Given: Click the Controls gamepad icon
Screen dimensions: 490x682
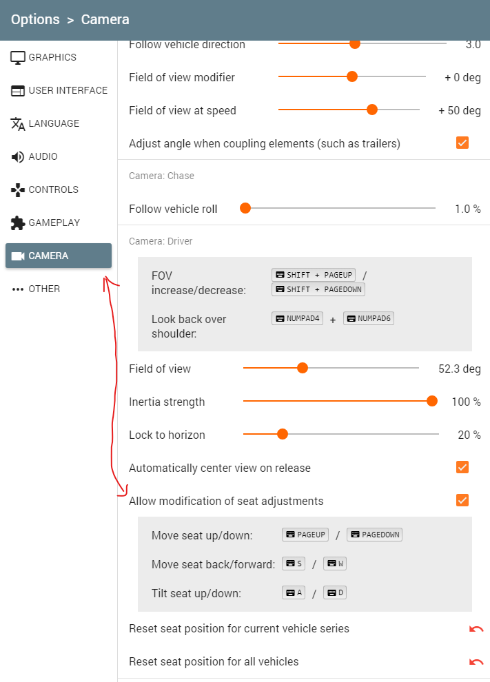Looking at the screenshot, I should click(x=18, y=189).
